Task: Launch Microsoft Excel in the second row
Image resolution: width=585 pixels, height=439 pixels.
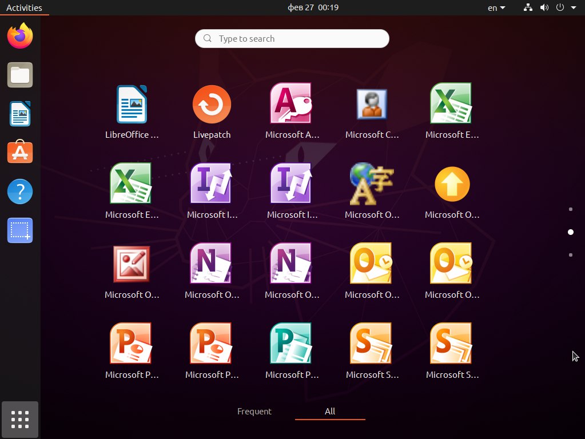Action: pyautogui.click(x=131, y=183)
